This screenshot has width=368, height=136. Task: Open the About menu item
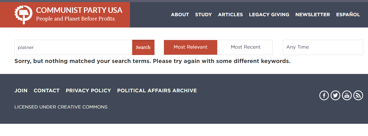(x=180, y=15)
